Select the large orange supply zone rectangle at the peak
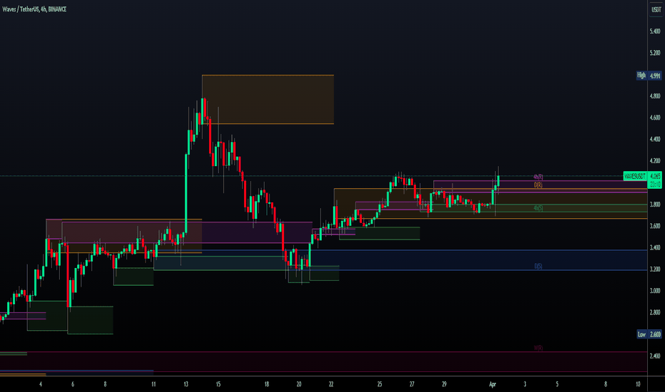665x392 pixels. tap(268, 100)
